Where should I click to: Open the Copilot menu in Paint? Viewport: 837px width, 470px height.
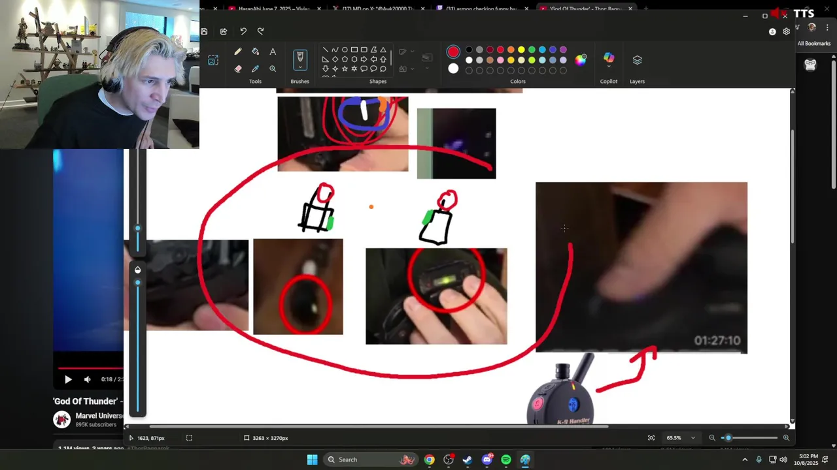[x=609, y=59]
